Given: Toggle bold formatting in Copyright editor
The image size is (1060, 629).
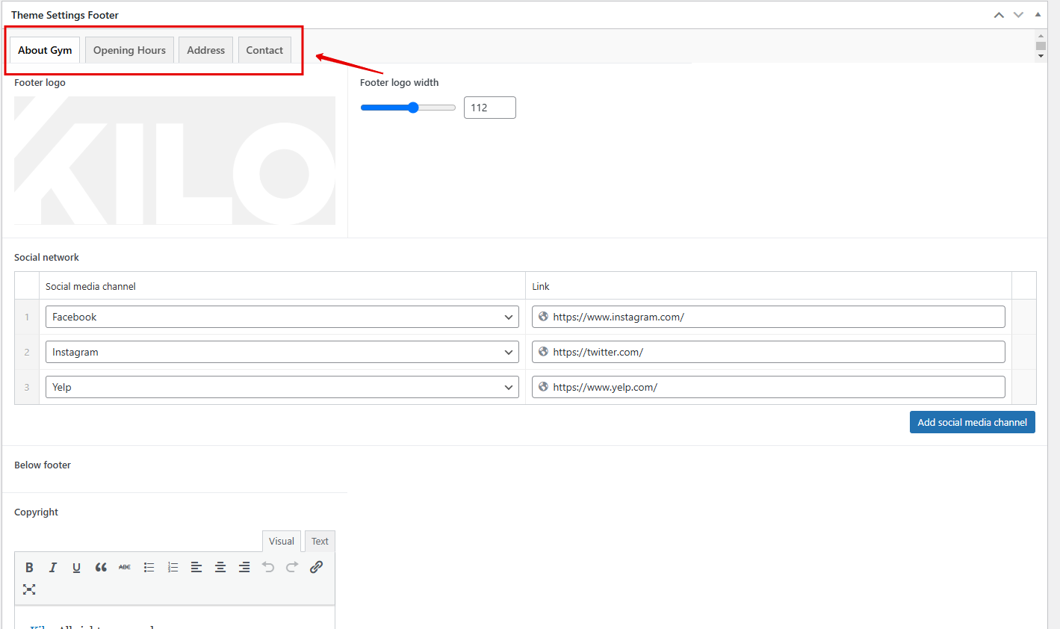Looking at the screenshot, I should pyautogui.click(x=29, y=568).
